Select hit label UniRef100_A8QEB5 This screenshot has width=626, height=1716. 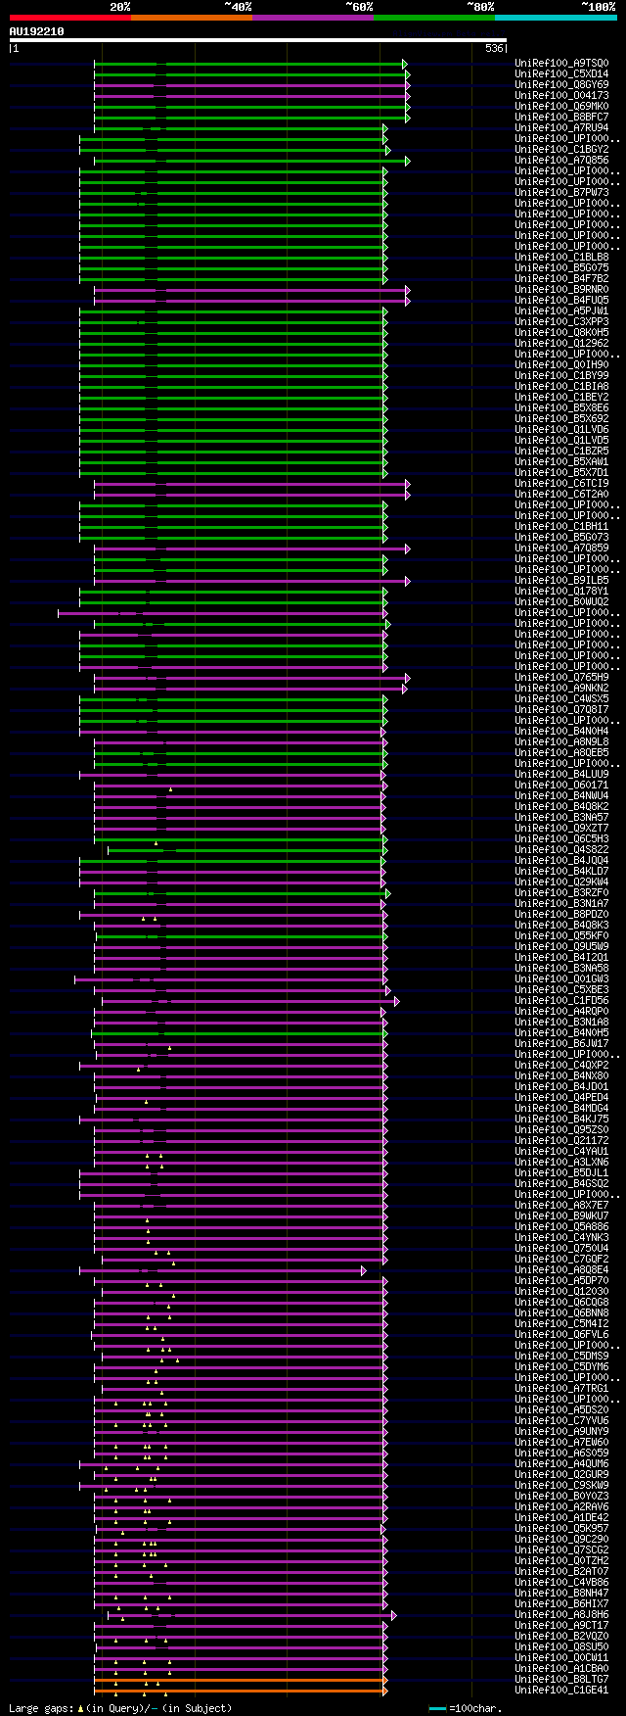tap(561, 753)
